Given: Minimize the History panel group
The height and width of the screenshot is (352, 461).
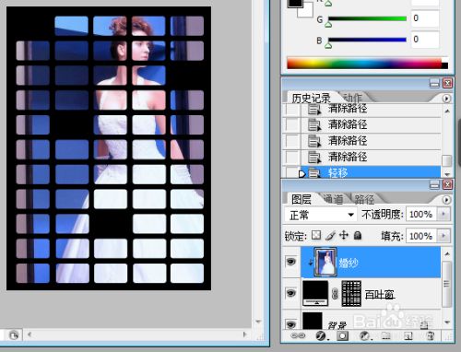Looking at the screenshot, I should [x=434, y=83].
